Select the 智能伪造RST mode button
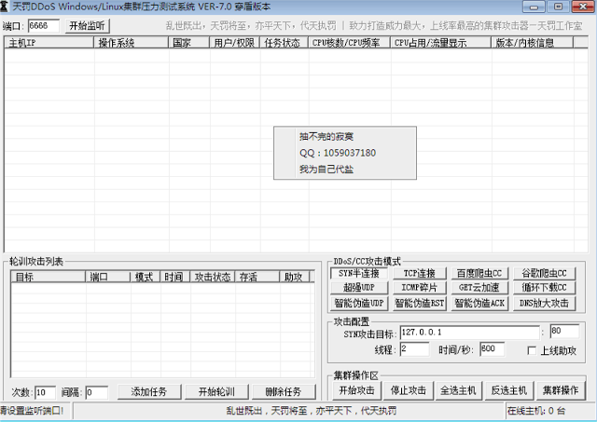This screenshot has width=597, height=422. tap(420, 303)
